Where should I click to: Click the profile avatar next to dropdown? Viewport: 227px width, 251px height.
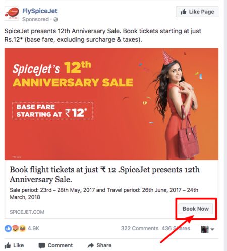tap(205, 229)
